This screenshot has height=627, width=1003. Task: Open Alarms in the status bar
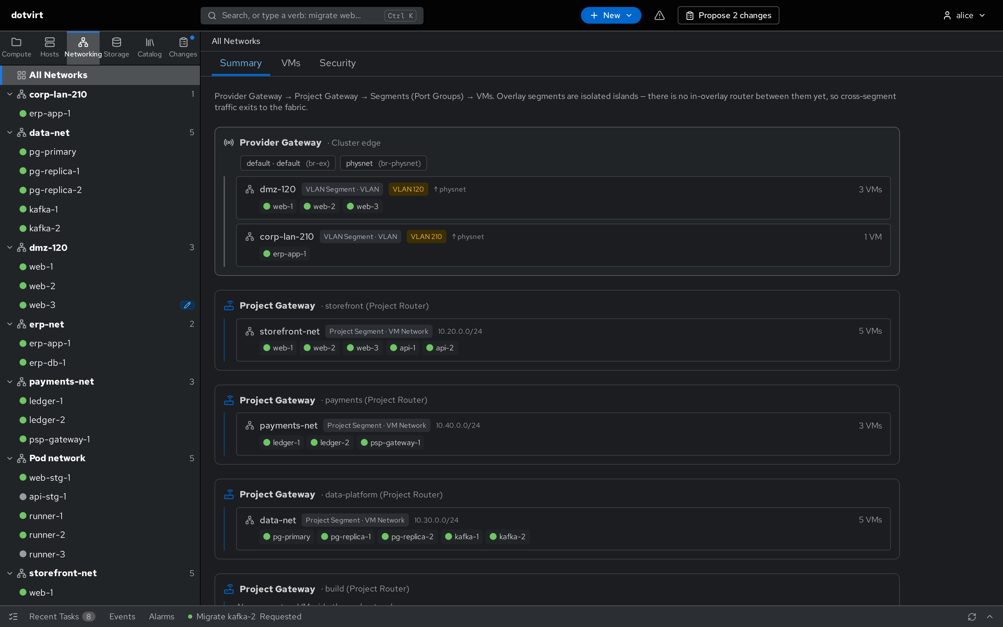point(162,617)
